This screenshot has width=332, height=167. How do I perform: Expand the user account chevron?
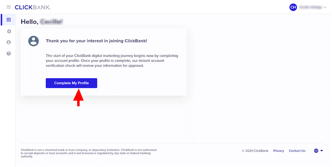coord(325,7)
